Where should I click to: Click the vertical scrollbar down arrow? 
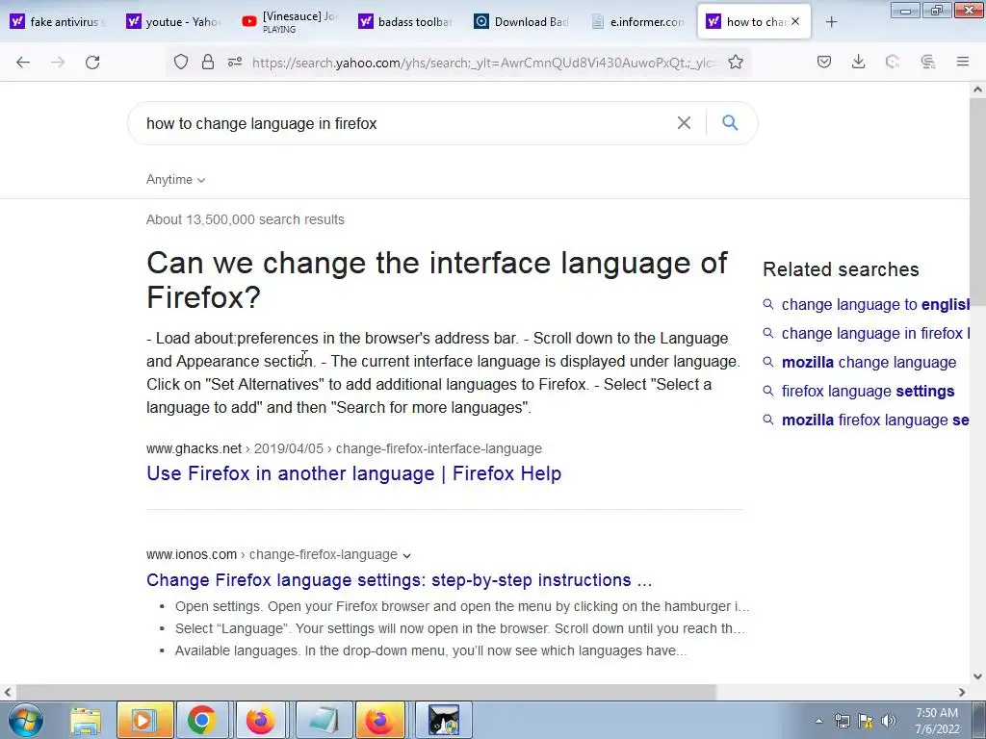[977, 676]
